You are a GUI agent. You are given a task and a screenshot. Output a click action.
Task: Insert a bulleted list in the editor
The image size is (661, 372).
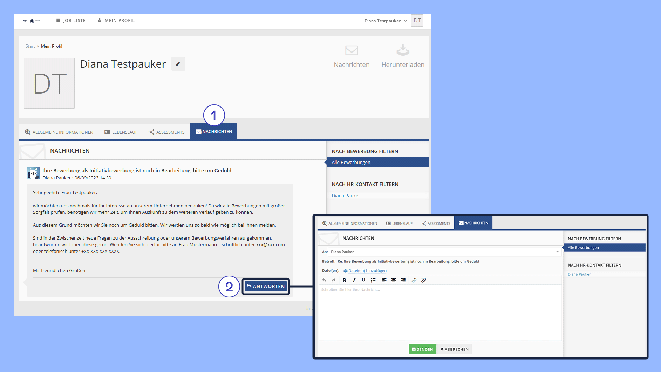click(373, 280)
